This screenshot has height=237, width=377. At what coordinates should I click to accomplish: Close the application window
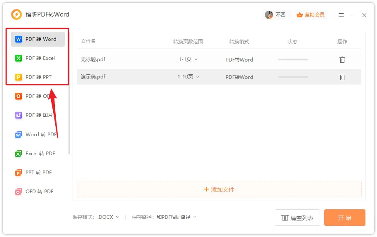tap(364, 15)
